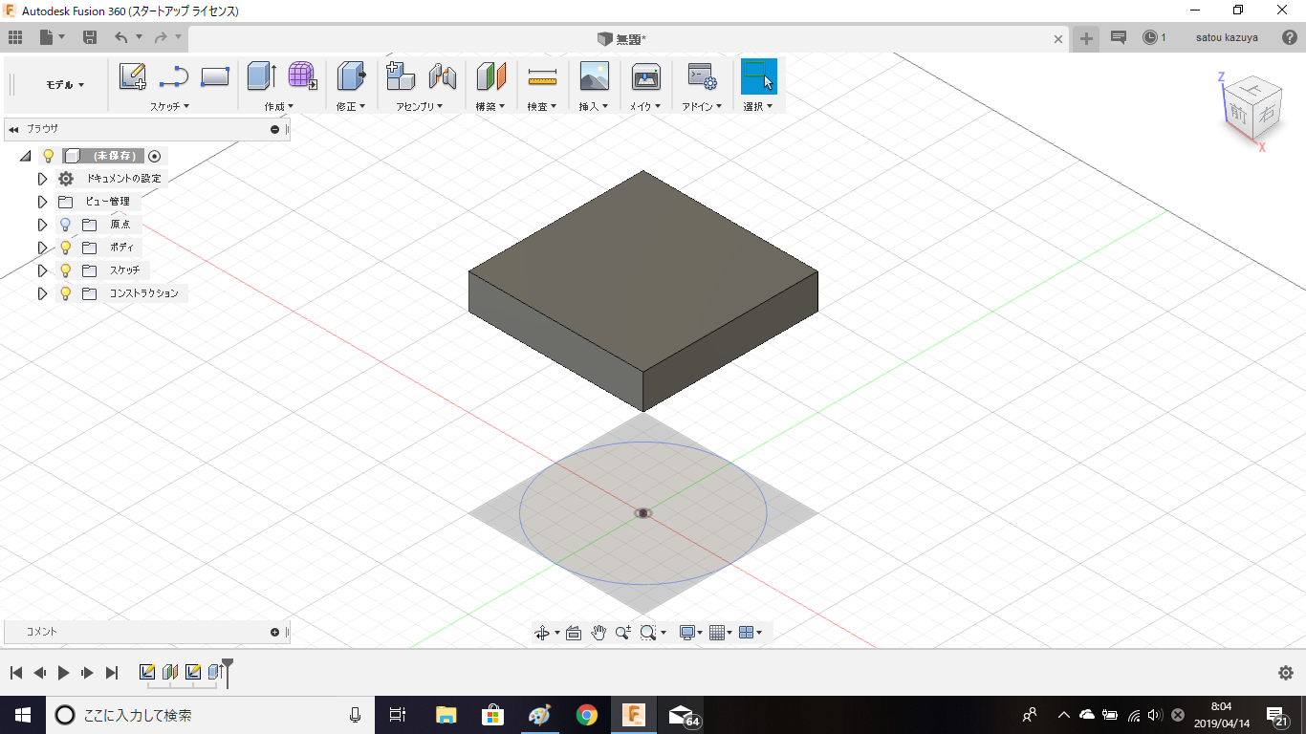Launch the Scripts and Add-Ins icon

702,76
